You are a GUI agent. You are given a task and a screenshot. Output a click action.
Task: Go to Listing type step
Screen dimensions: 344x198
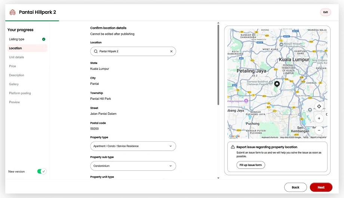pos(27,39)
